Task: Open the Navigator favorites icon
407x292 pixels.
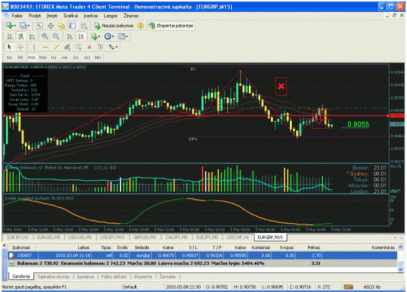Action: pyautogui.click(x=61, y=25)
